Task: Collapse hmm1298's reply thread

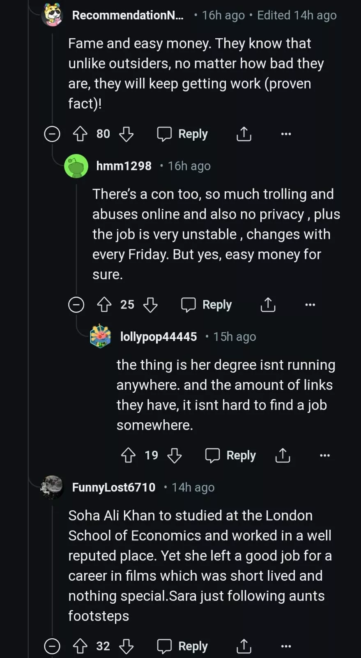Action: (x=76, y=305)
